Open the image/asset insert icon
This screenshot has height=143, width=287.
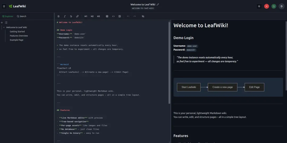120,16
